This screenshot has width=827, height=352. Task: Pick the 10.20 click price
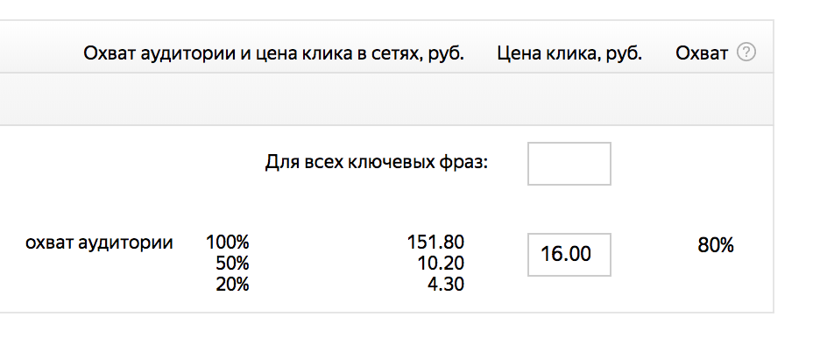441,264
